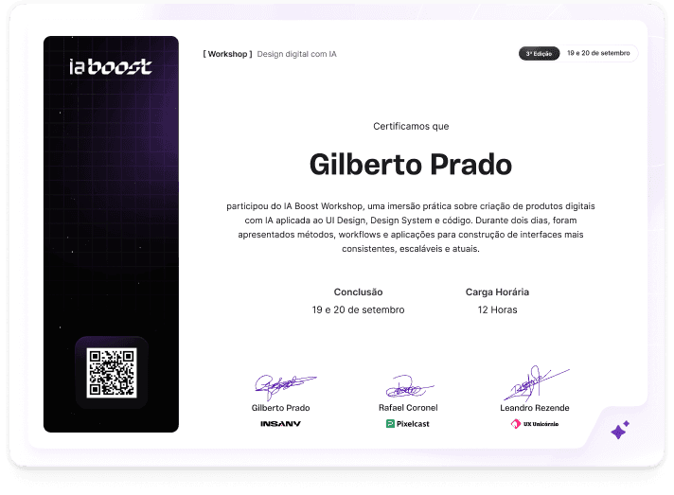Click the Pixelcast logo
This screenshot has width=674, height=495.
pyautogui.click(x=407, y=424)
